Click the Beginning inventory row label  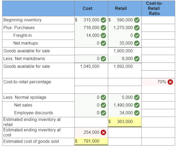click(22, 20)
